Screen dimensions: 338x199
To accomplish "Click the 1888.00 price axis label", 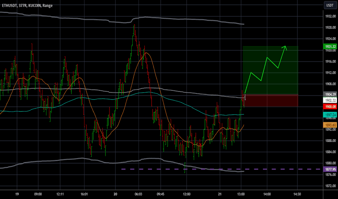I will click(330, 140).
